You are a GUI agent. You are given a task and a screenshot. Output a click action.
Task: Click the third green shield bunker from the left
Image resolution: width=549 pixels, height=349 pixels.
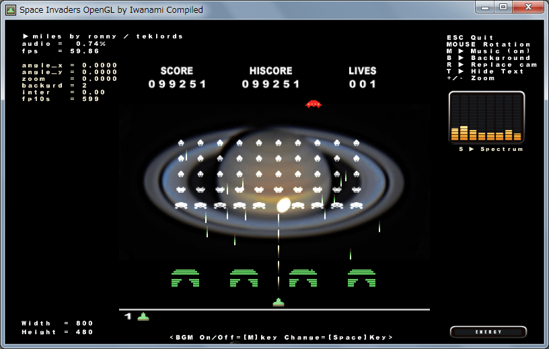point(303,278)
